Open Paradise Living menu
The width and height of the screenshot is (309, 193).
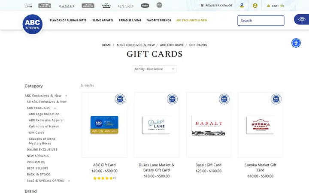coord(130,20)
